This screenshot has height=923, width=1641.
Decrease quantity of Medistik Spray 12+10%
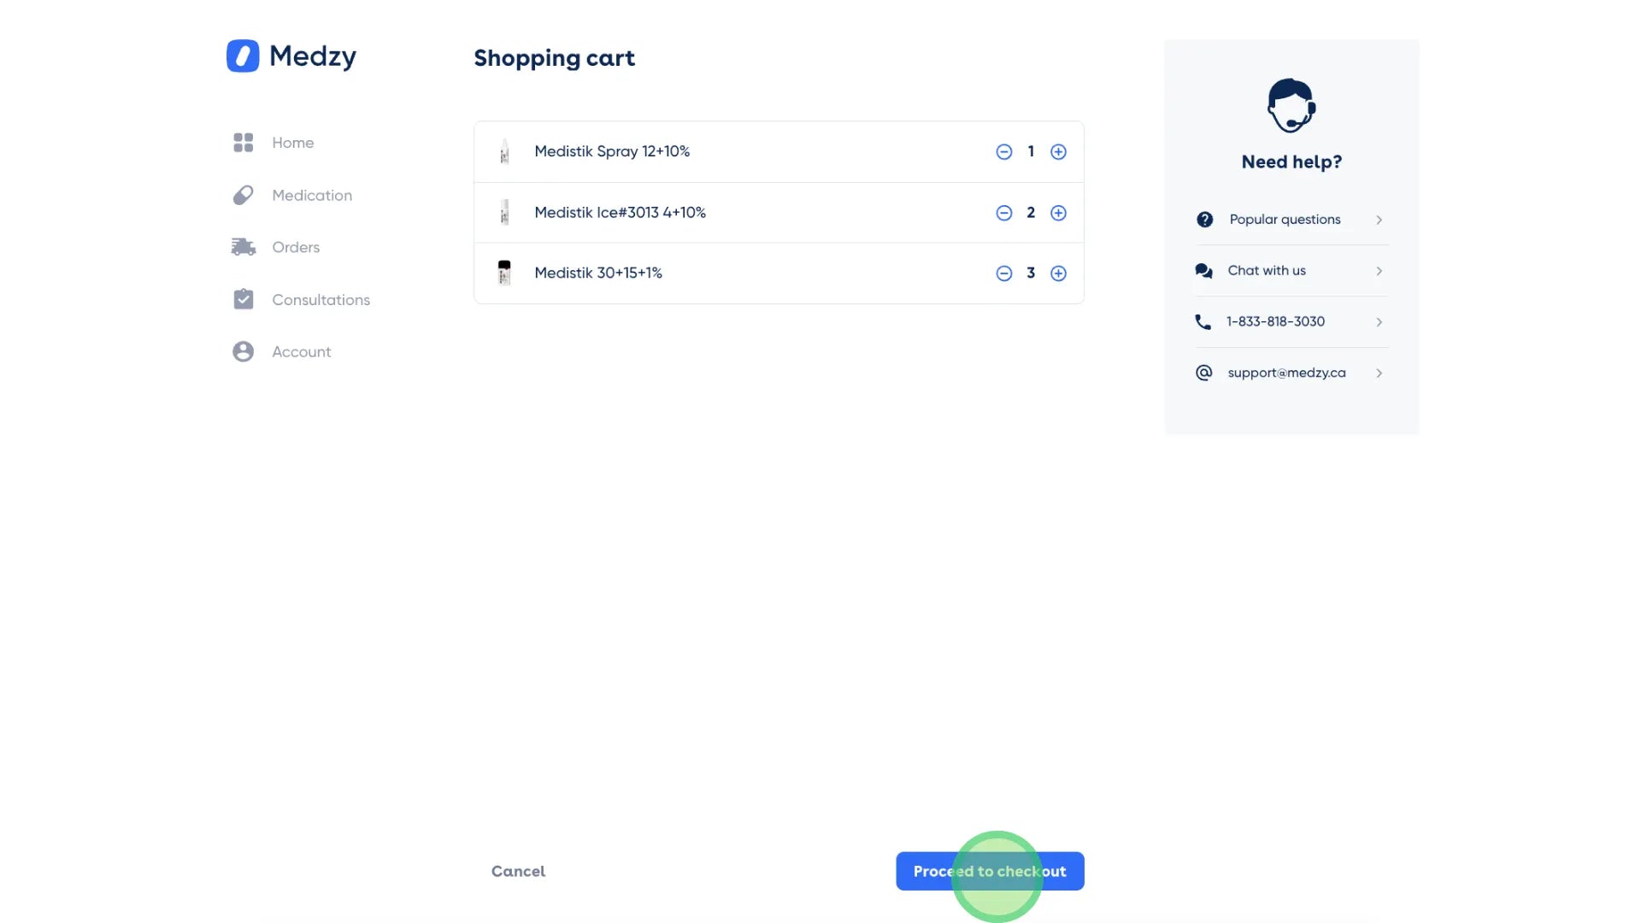(1004, 151)
